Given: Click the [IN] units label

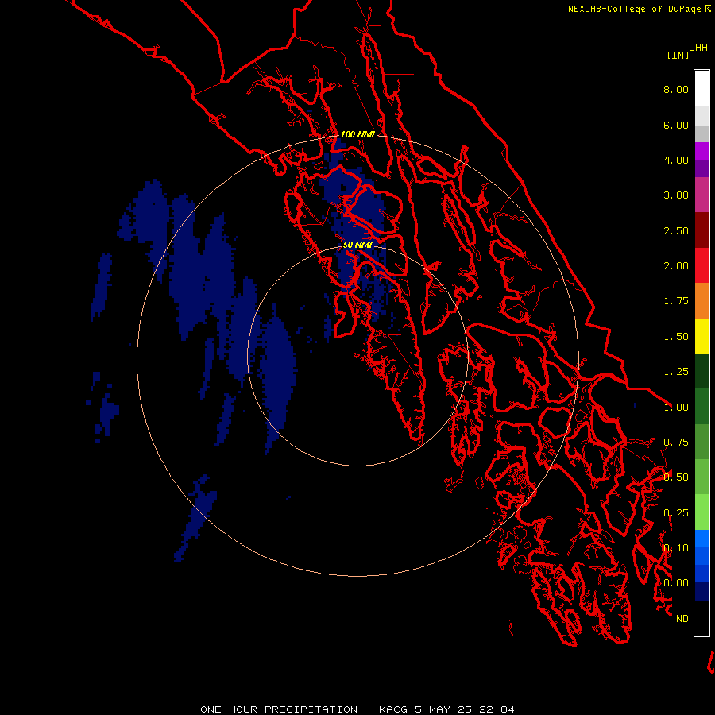Looking at the screenshot, I should coord(678,55).
